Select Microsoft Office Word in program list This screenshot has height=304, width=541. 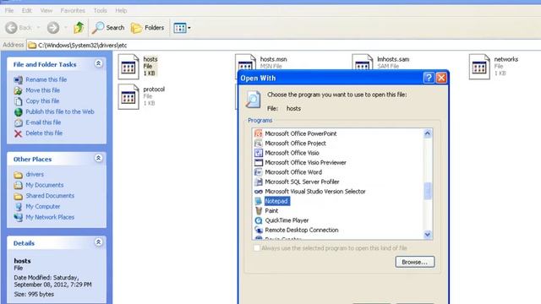click(x=293, y=172)
